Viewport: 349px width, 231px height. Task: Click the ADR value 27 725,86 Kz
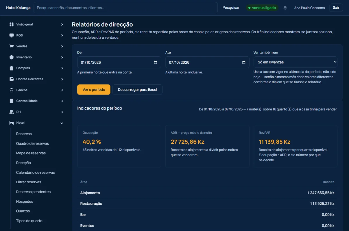(x=188, y=142)
